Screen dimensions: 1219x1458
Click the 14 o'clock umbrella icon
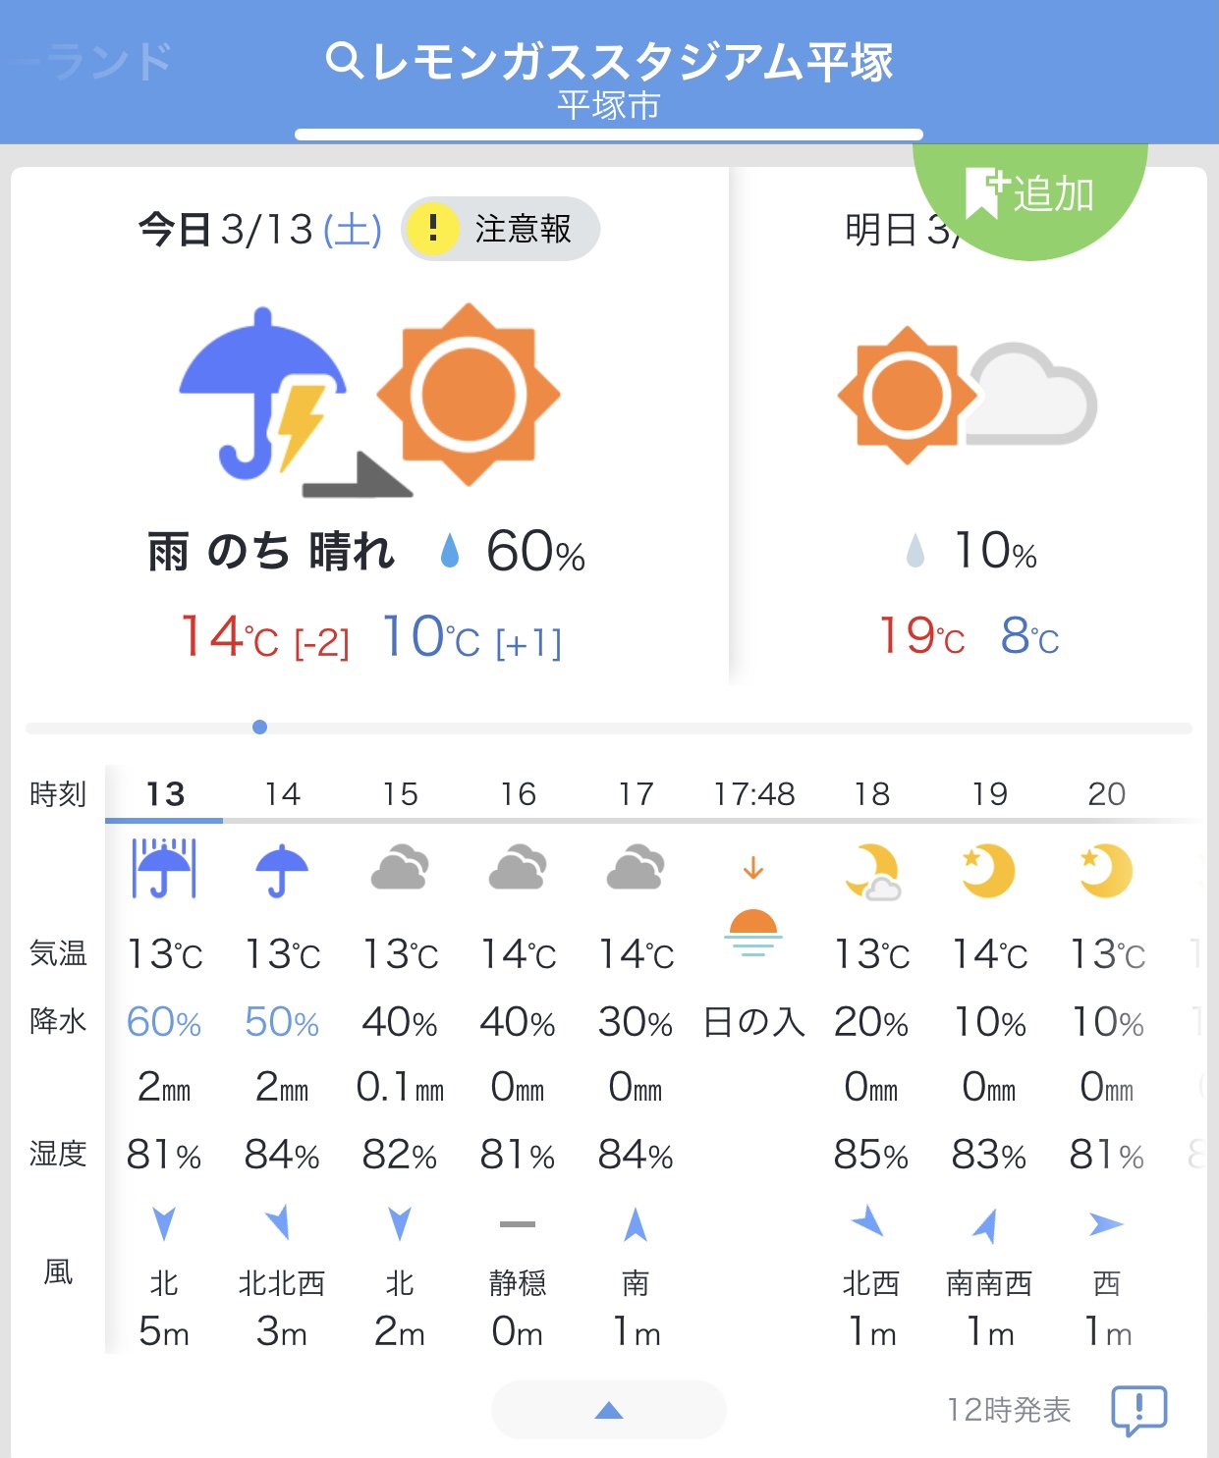coord(282,870)
